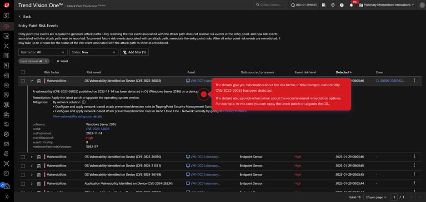Click the Trend Micro logo icon
The height and width of the screenshot is (202, 426).
pyautogui.click(x=6, y=5)
